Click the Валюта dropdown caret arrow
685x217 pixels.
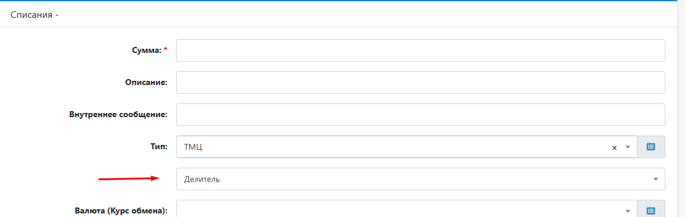pyautogui.click(x=628, y=210)
